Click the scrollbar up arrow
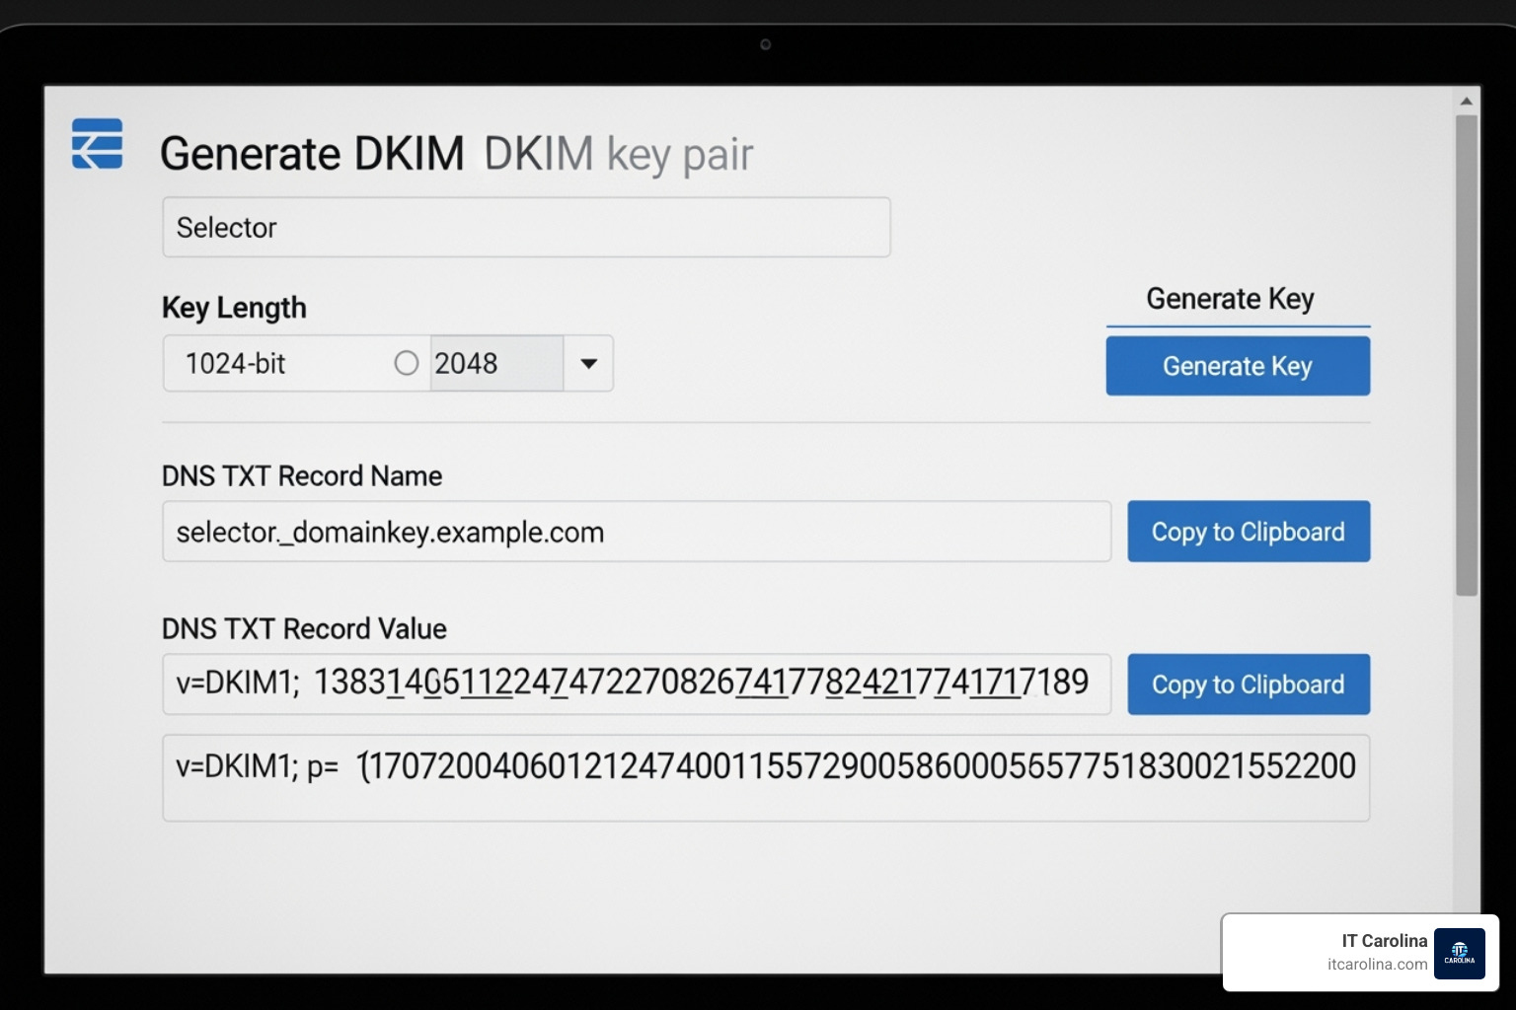Viewport: 1516px width, 1010px height. coord(1466,101)
